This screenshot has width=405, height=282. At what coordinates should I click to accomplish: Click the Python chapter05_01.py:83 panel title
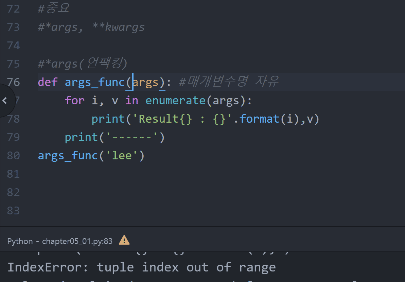[60, 241]
